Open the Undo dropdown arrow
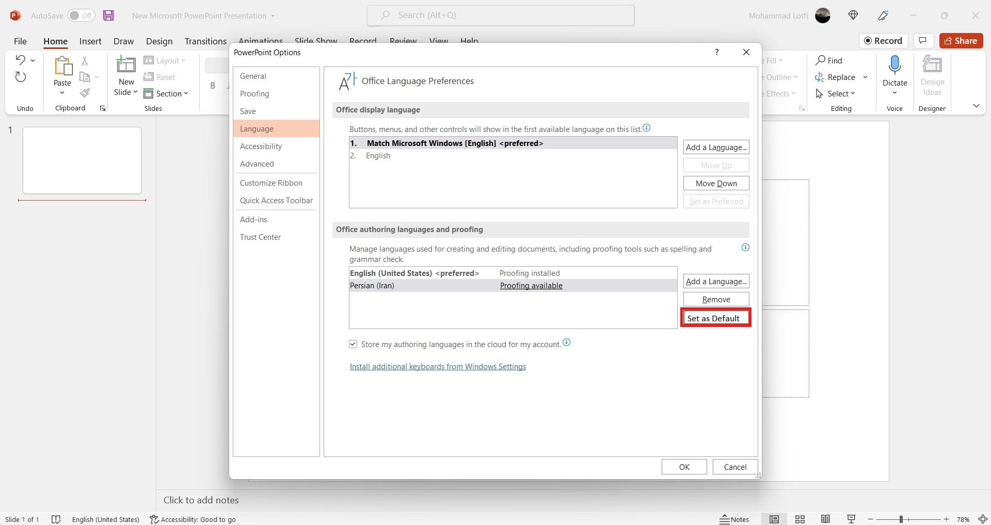The width and height of the screenshot is (991, 525). 33,60
